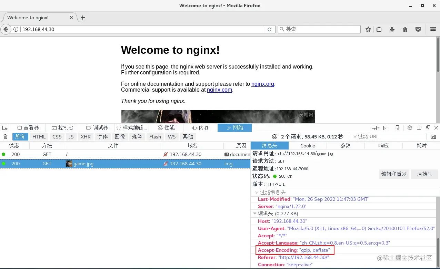
Task: Toggle the 图像 images filter
Action: click(x=120, y=137)
